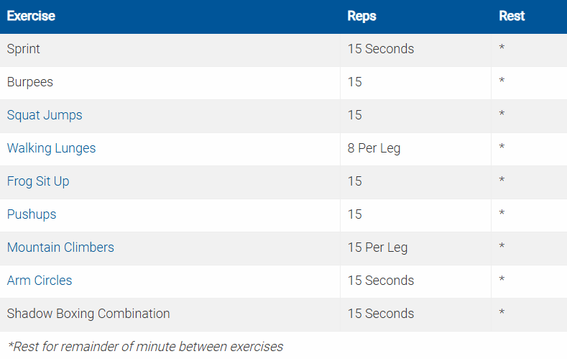Click the Rest asterisk in the Sprint row

click(x=502, y=49)
